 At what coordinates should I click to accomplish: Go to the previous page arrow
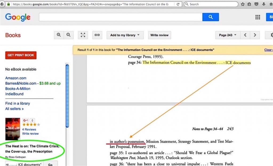click(x=245, y=35)
